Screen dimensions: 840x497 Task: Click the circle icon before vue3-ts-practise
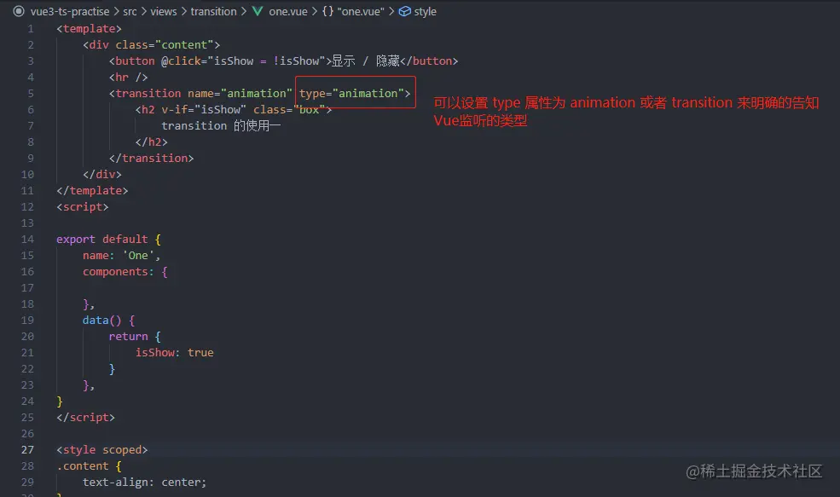click(x=19, y=11)
